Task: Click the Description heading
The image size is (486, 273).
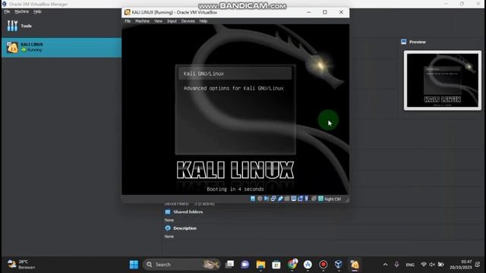Action: tap(185, 228)
